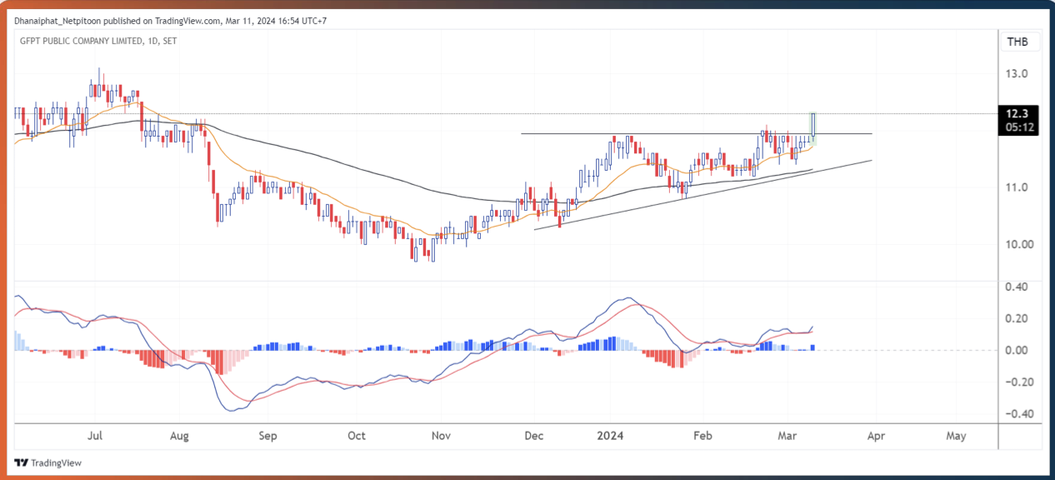Click the May label on time axis
Screen dimensions: 1055x480
tap(957, 436)
